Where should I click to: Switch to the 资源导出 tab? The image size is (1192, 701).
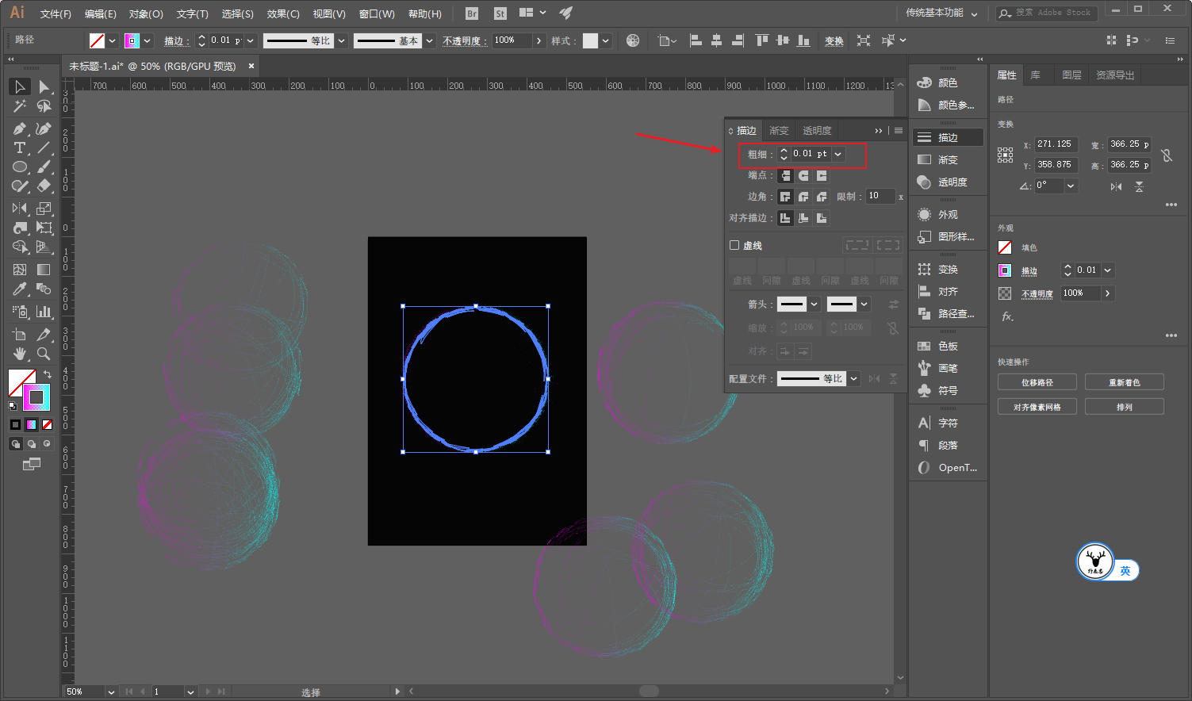coord(1115,75)
